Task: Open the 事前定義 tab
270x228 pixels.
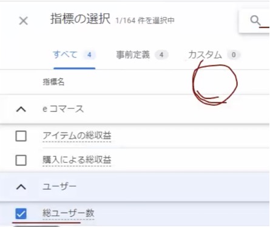Action: tap(133, 55)
